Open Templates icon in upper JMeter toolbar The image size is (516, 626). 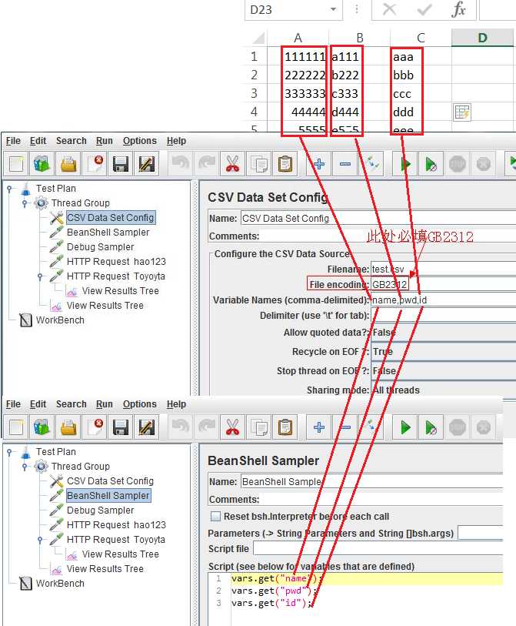[42, 164]
